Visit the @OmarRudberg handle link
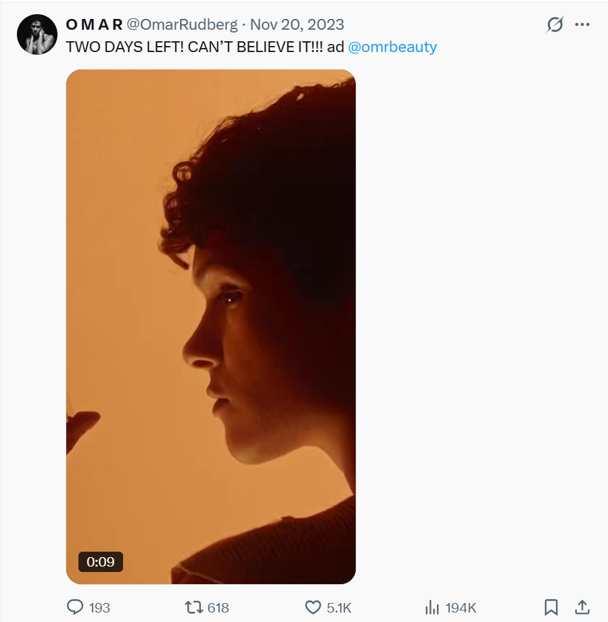This screenshot has width=608, height=622. click(x=182, y=25)
